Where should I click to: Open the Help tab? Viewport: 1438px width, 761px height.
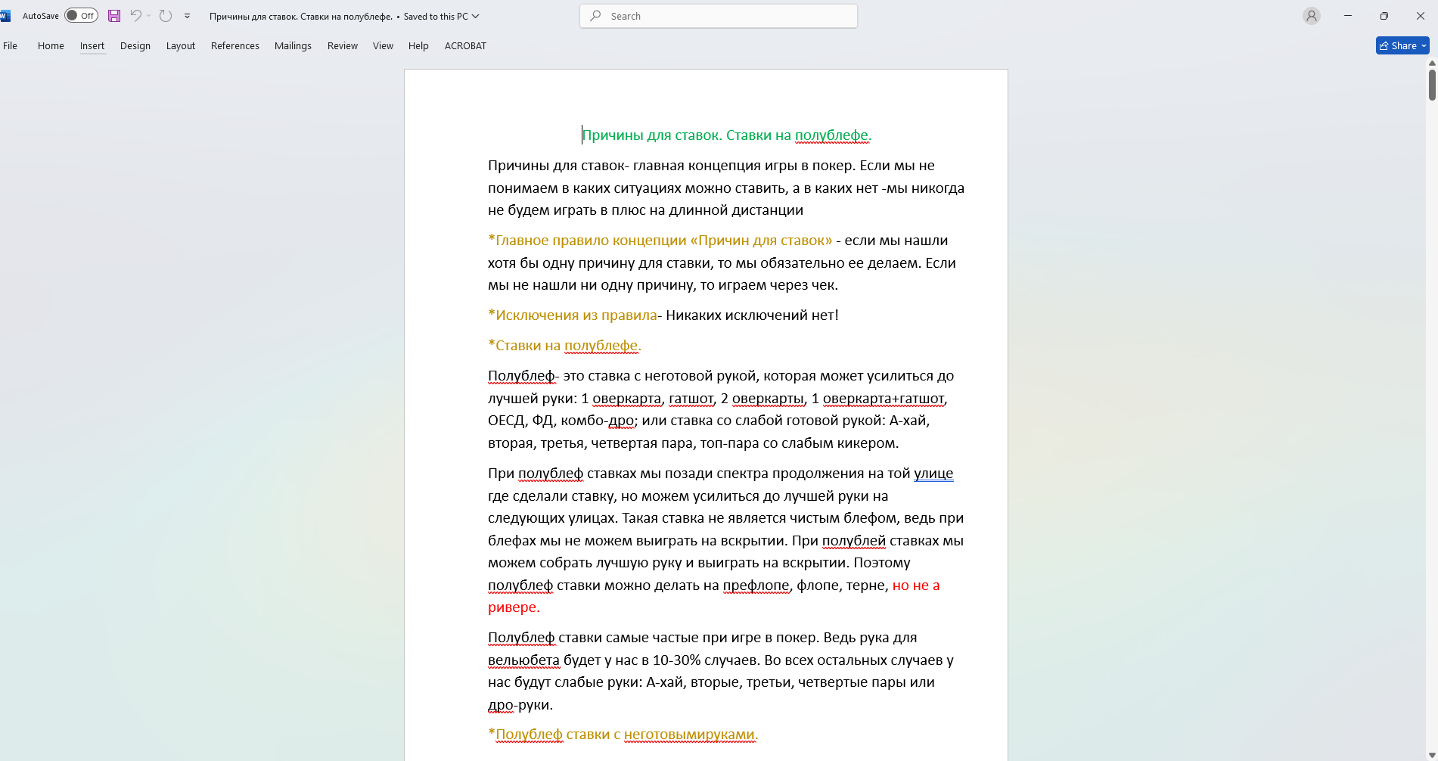(418, 46)
